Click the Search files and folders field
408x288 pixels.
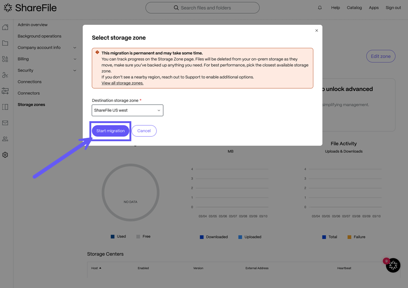[203, 8]
